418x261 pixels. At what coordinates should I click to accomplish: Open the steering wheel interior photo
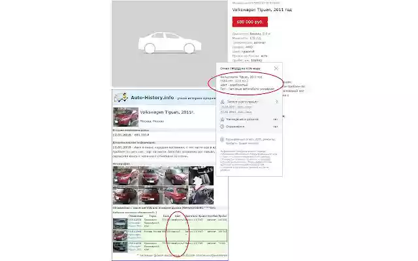point(201,195)
